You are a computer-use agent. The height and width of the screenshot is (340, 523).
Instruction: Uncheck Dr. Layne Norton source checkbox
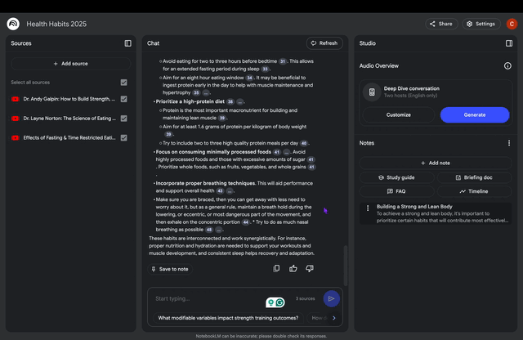coord(123,119)
